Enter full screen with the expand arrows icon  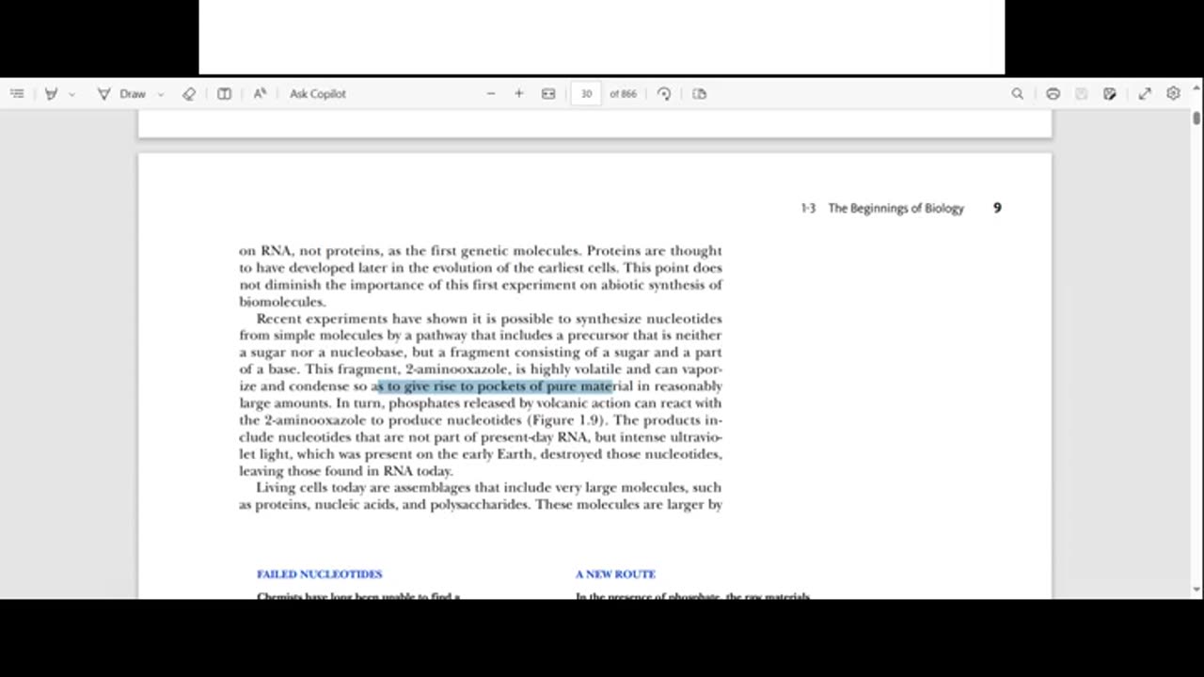1145,94
